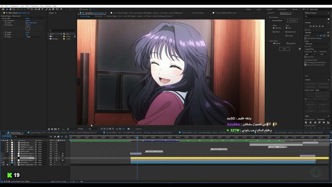Select the Selection arrow tool
This screenshot has width=332, height=187.
coord(7,9)
